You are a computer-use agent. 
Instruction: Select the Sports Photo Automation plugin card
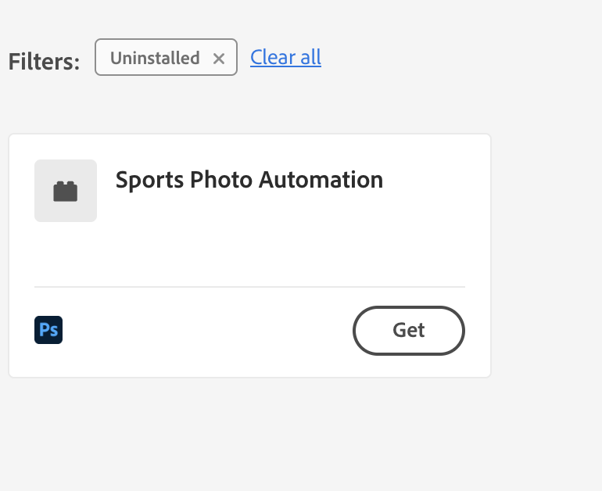coord(250,256)
